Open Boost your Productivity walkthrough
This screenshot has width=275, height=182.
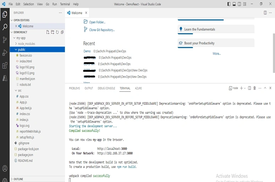(x=216, y=43)
